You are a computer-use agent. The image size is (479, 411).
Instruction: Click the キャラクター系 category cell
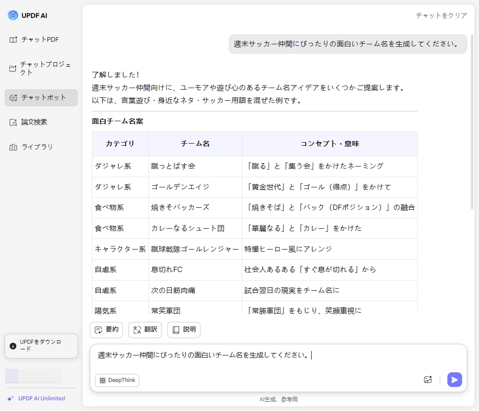(x=120, y=250)
